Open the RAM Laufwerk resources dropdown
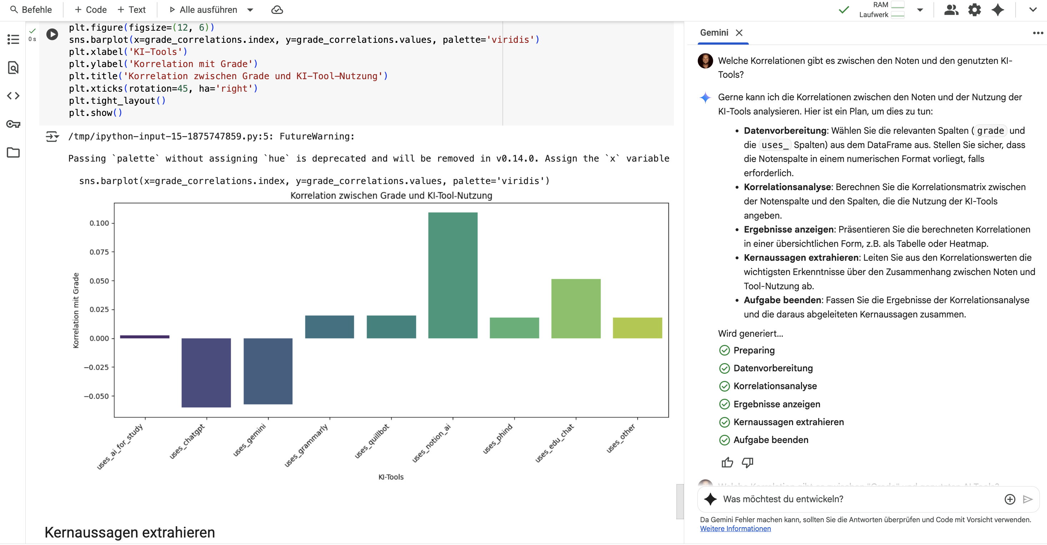 pos(920,10)
